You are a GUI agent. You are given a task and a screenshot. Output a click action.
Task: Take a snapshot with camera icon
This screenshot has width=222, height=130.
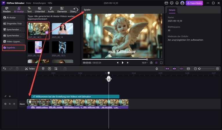[x=151, y=63]
